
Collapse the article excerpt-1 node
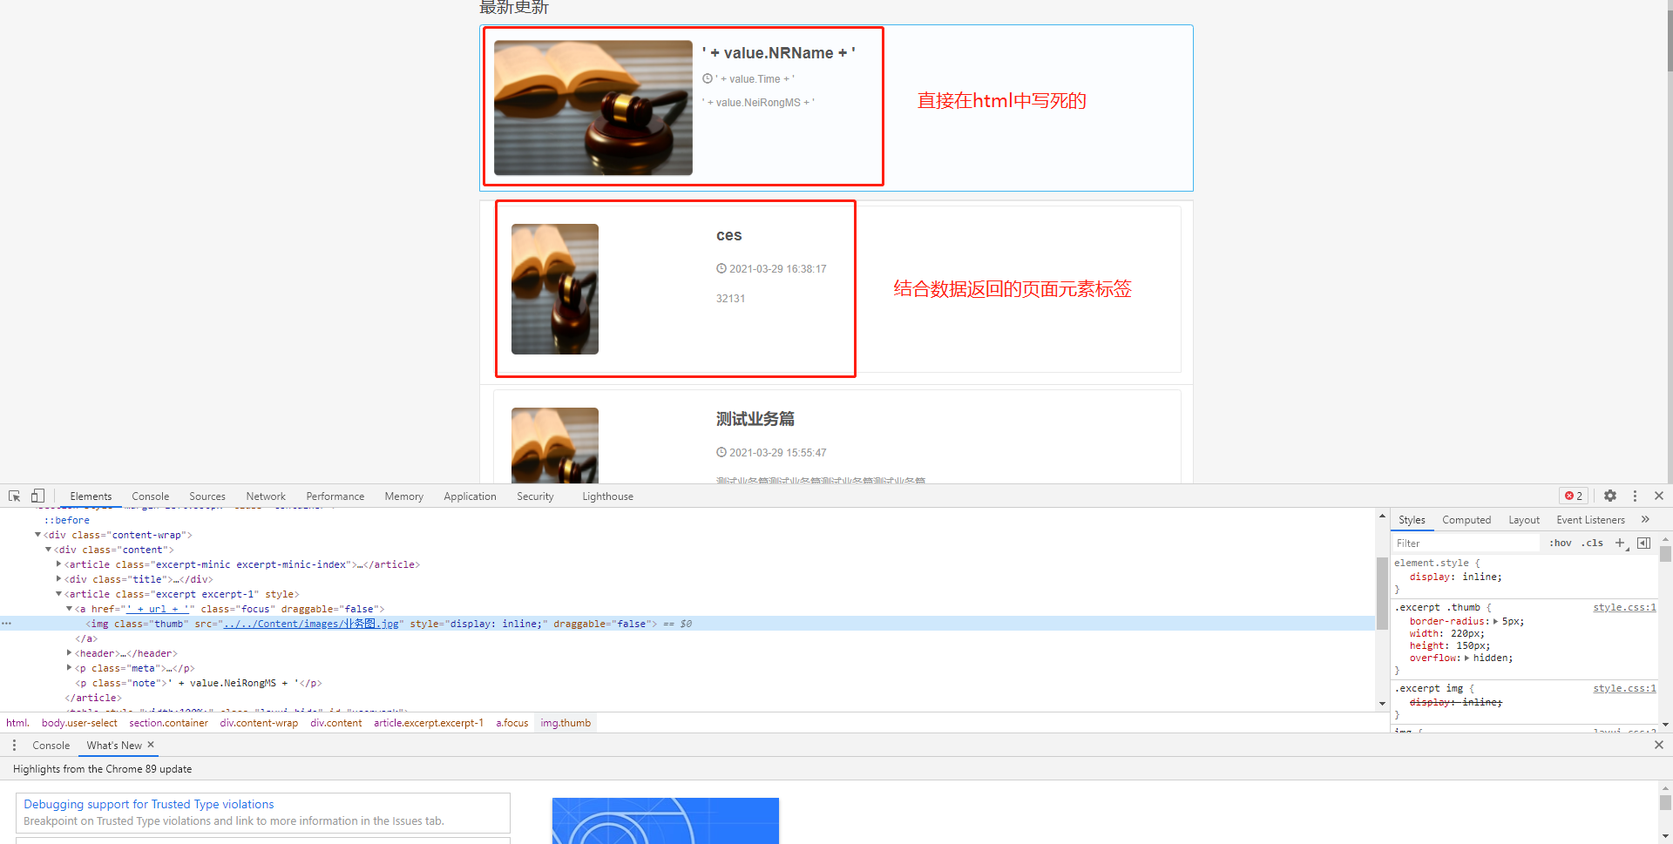click(x=58, y=594)
